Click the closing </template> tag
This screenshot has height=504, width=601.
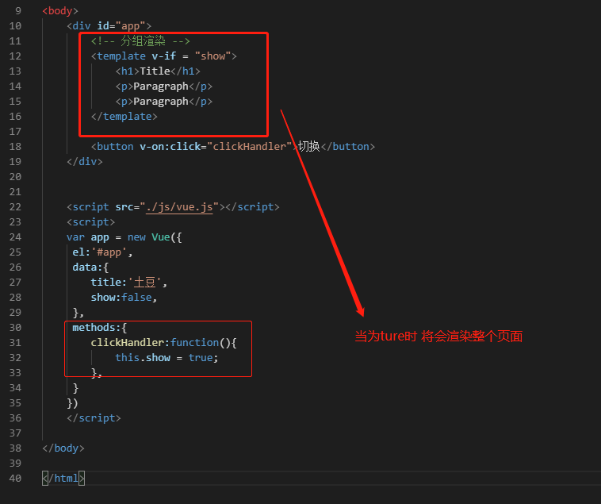coord(124,116)
